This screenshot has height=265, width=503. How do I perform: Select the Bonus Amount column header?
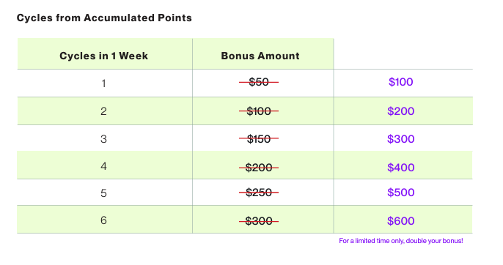point(260,56)
